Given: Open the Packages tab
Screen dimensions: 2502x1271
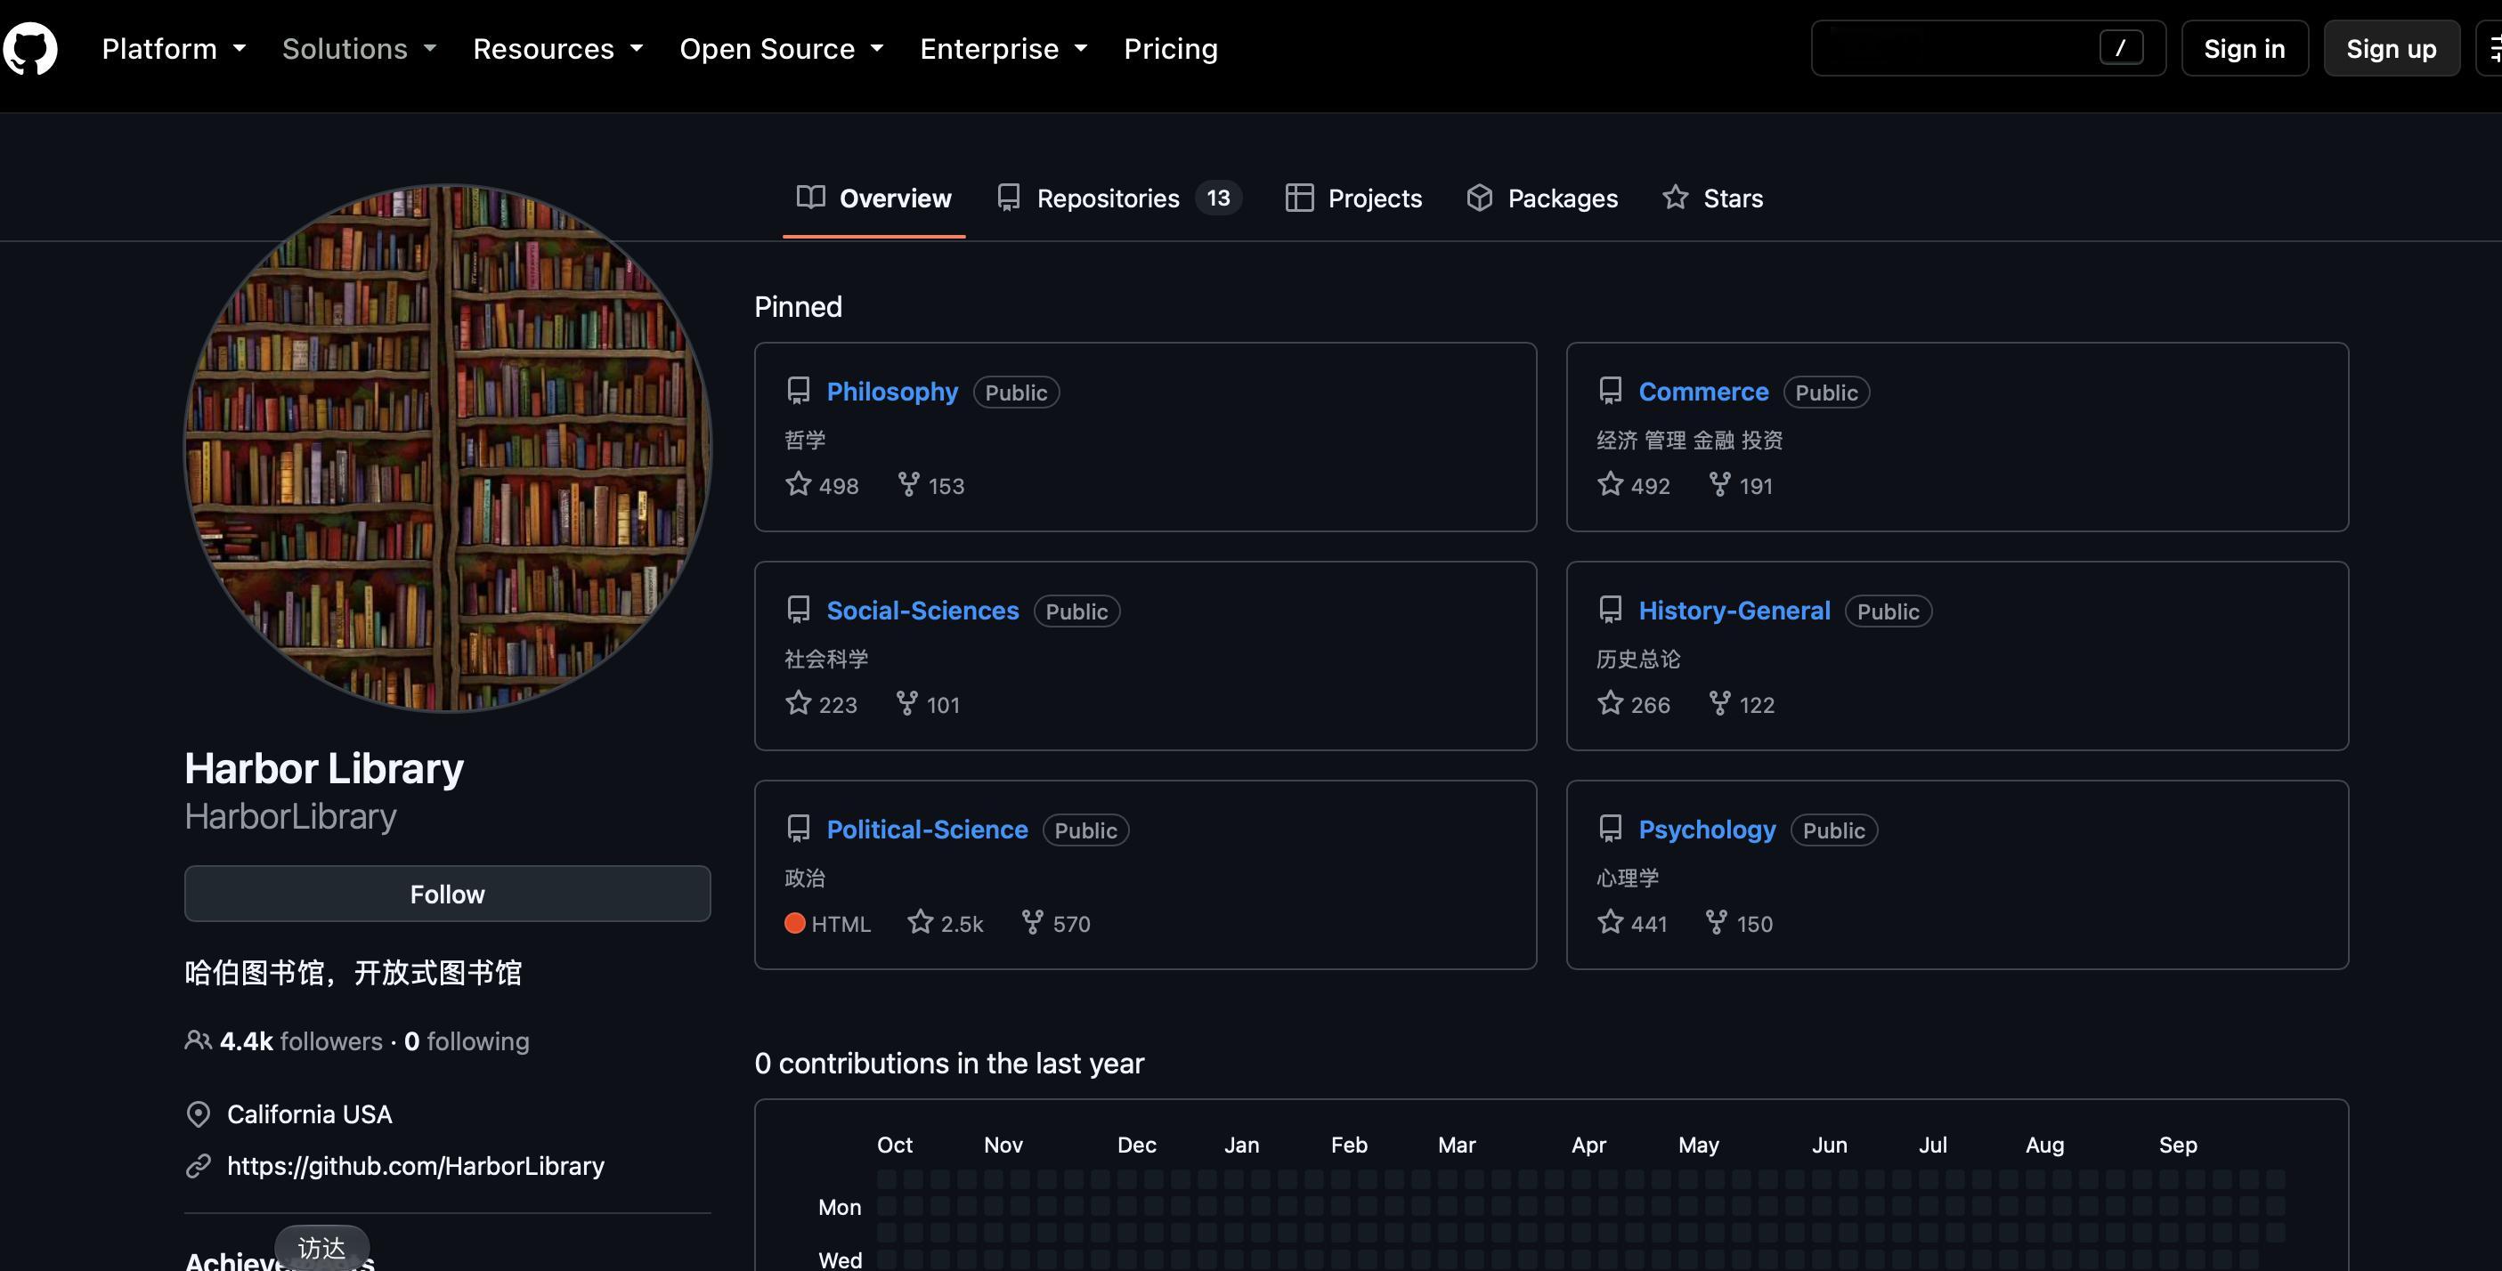Looking at the screenshot, I should (x=1542, y=198).
